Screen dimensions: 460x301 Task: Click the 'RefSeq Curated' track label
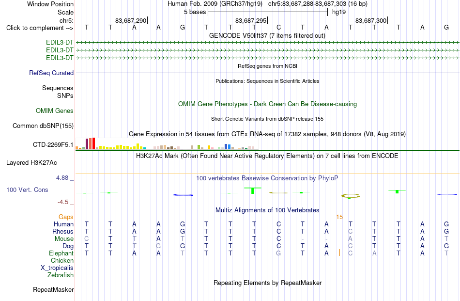click(51, 73)
